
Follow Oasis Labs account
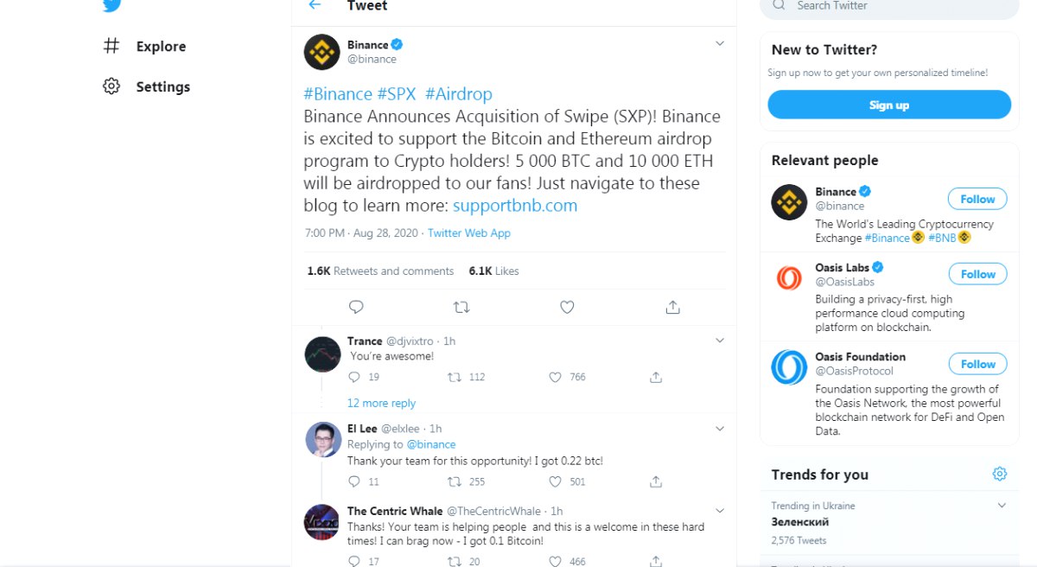click(977, 274)
